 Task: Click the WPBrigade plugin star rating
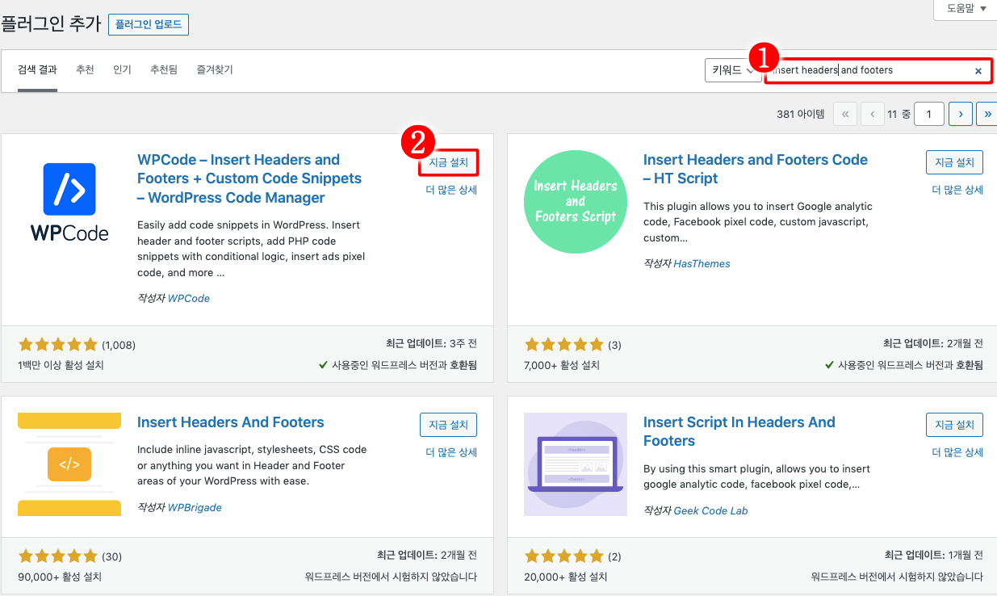(57, 556)
